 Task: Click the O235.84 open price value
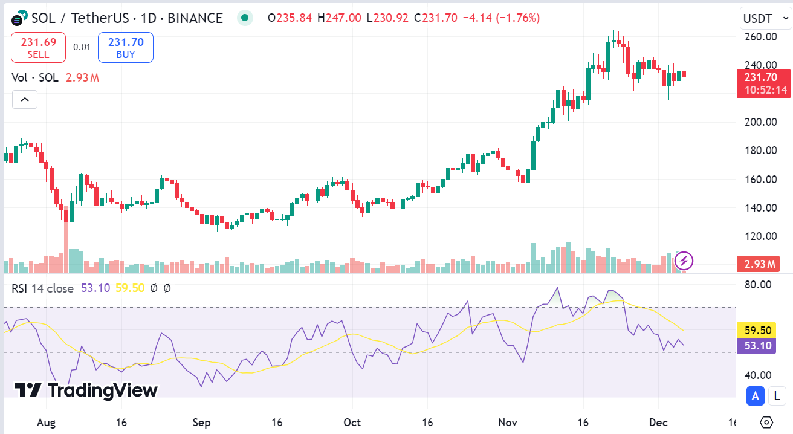(x=290, y=18)
